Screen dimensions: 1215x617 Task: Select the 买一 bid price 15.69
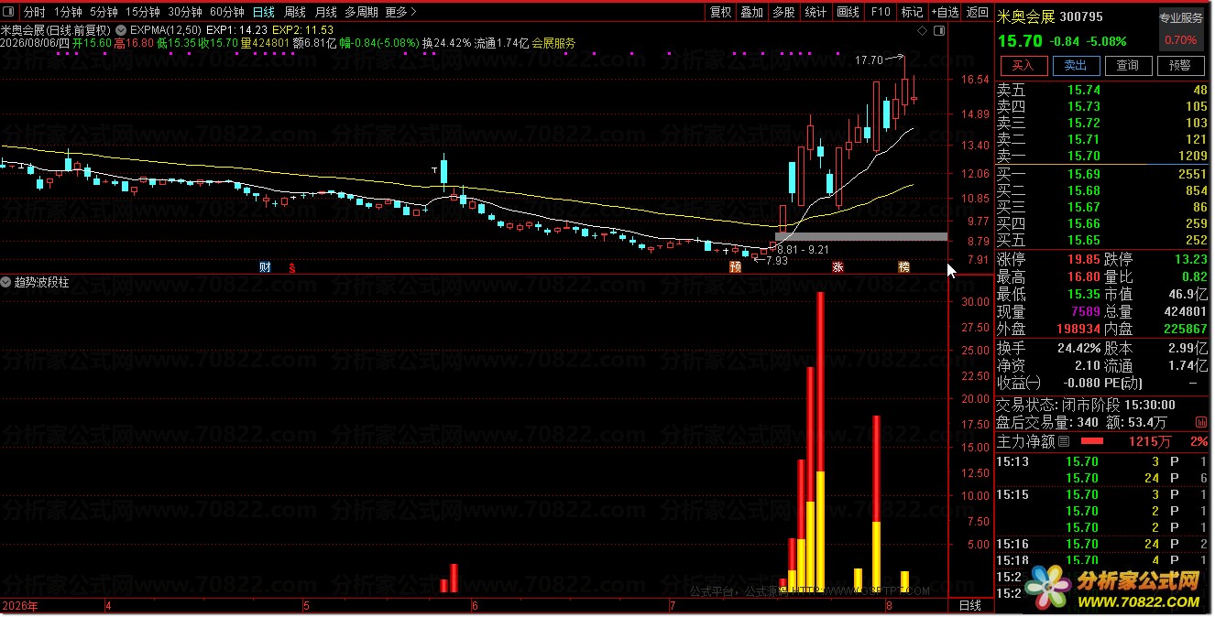coord(1083,174)
